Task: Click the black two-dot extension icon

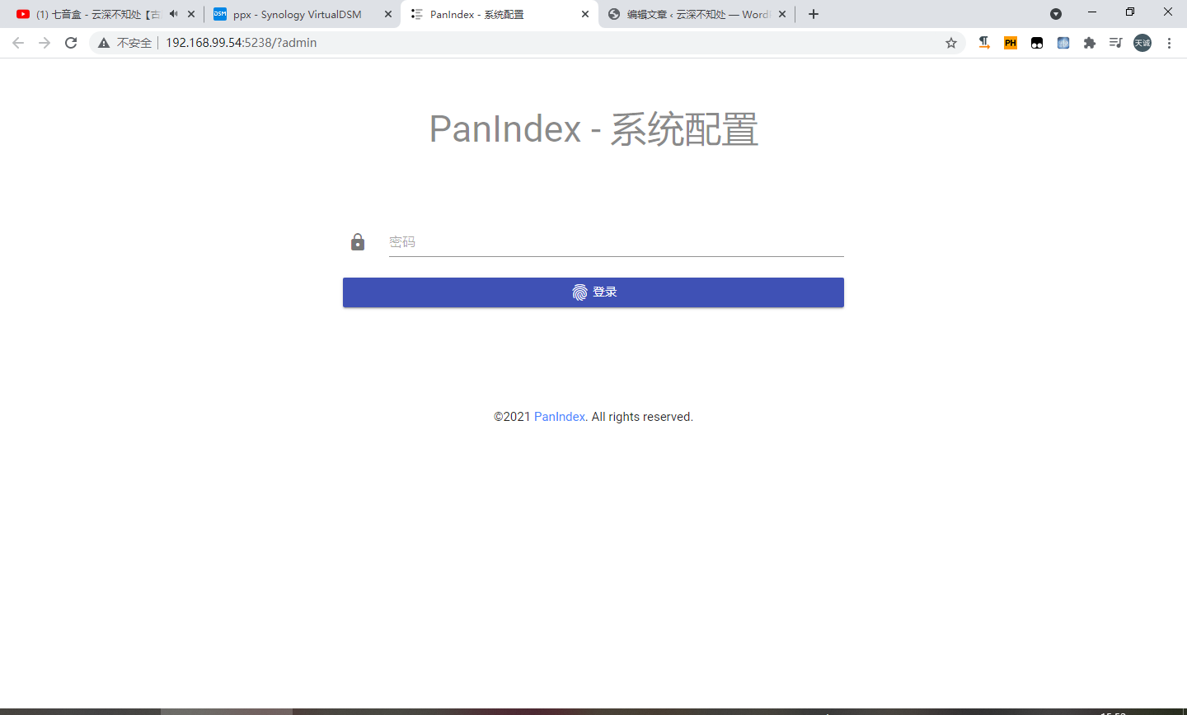Action: [x=1036, y=42]
